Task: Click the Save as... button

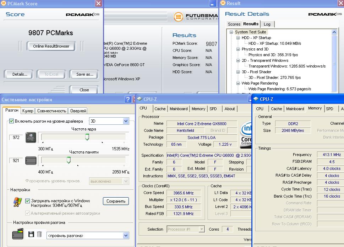Action: [85, 74]
